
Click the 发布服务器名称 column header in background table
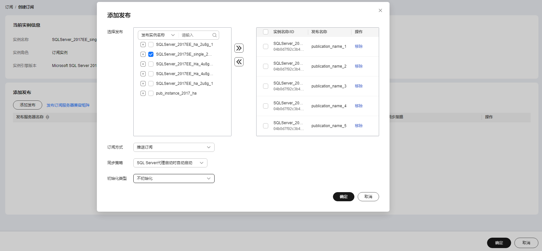tap(30, 117)
